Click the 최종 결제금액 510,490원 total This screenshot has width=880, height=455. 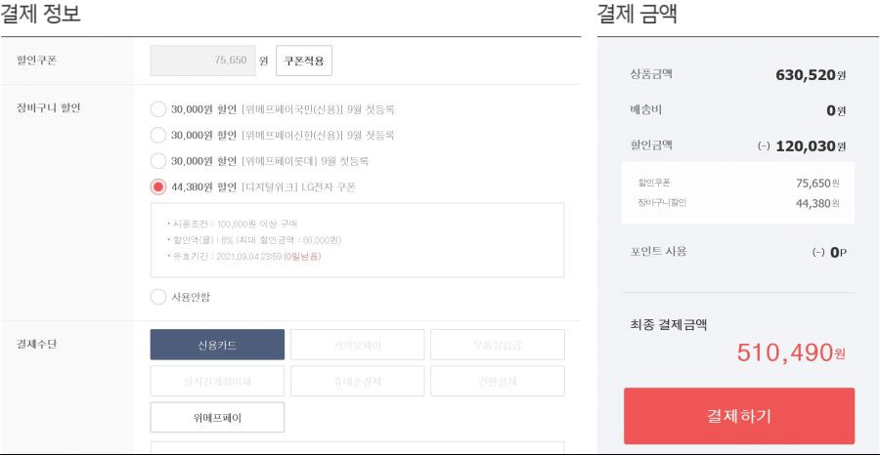pyautogui.click(x=791, y=352)
